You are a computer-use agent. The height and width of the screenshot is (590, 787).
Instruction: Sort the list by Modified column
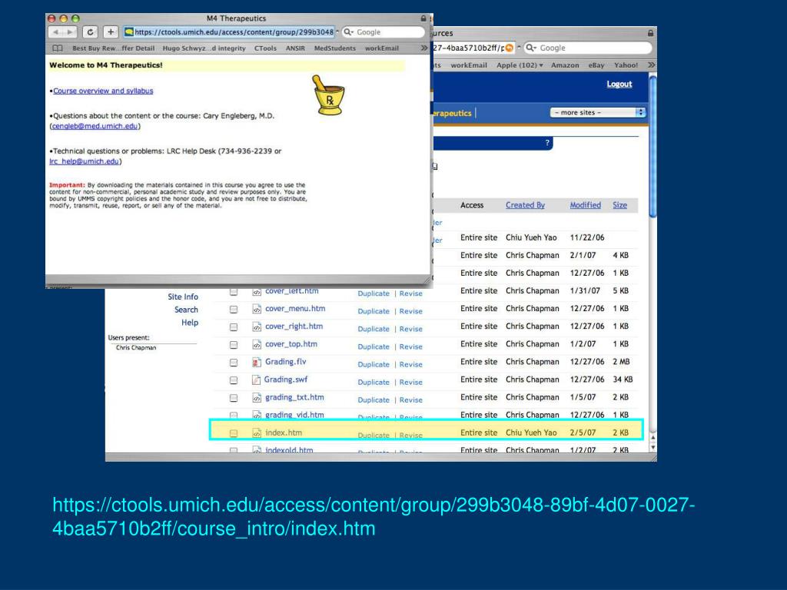585,205
